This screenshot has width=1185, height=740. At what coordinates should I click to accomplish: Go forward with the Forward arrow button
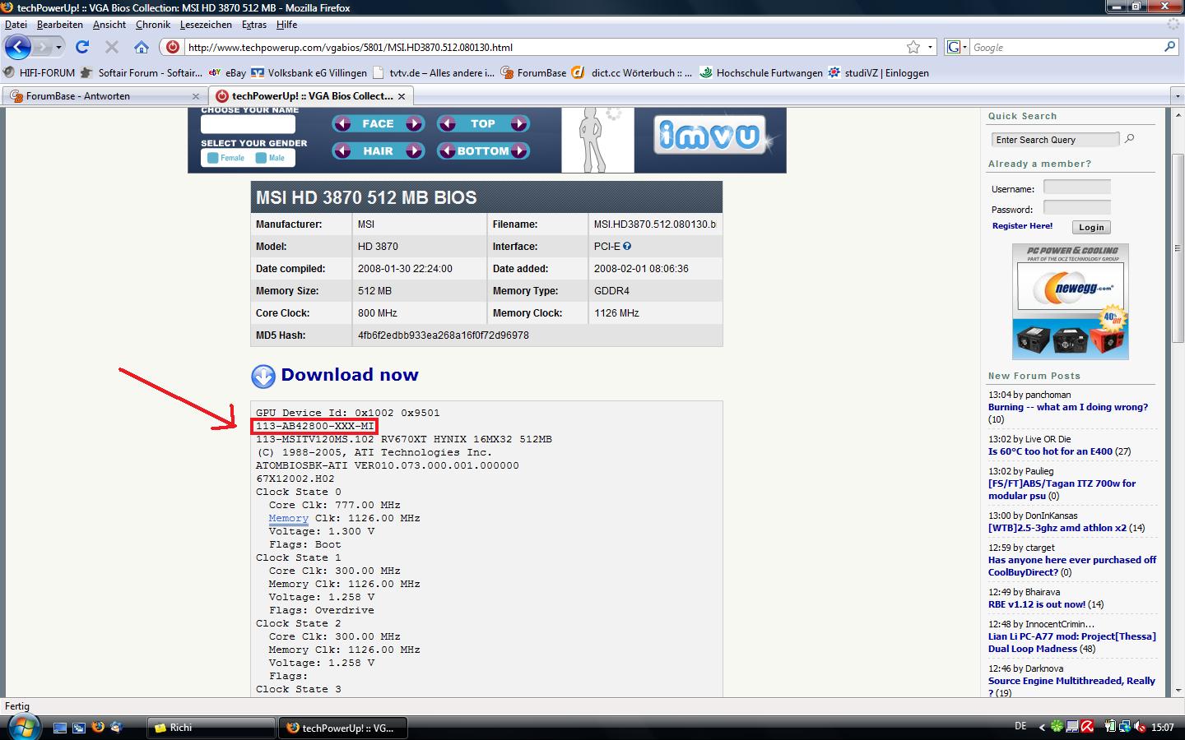coord(43,47)
